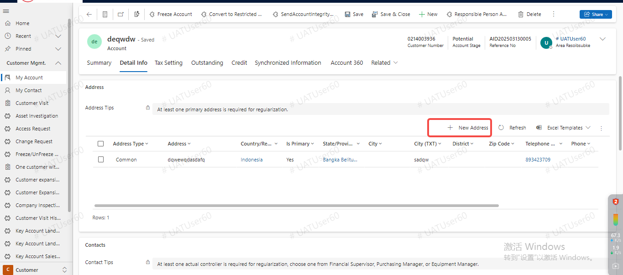Click the dqwewqdasdafq address cell
This screenshot has width=623, height=275.
tap(186, 160)
